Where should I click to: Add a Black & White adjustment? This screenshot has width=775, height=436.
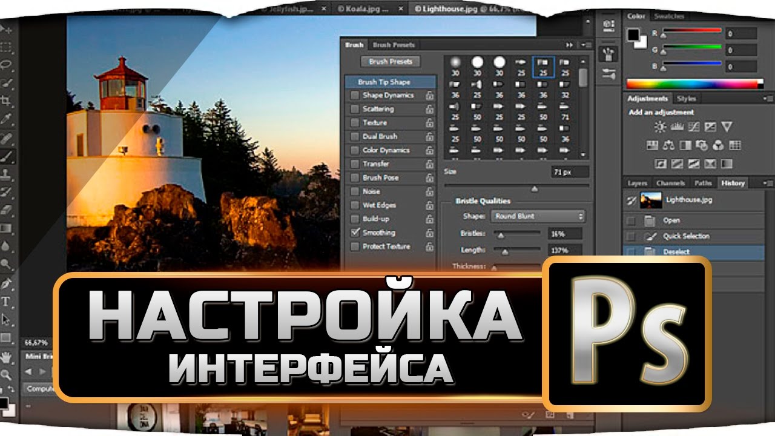pyautogui.click(x=685, y=145)
